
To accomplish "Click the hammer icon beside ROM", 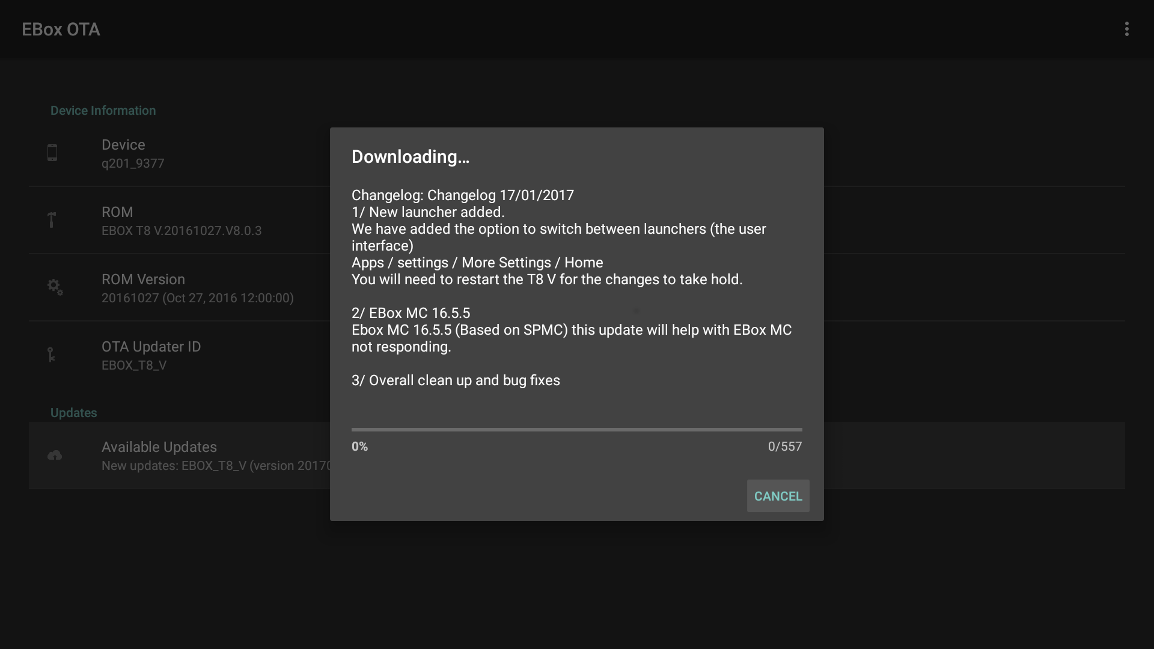I will (x=52, y=220).
